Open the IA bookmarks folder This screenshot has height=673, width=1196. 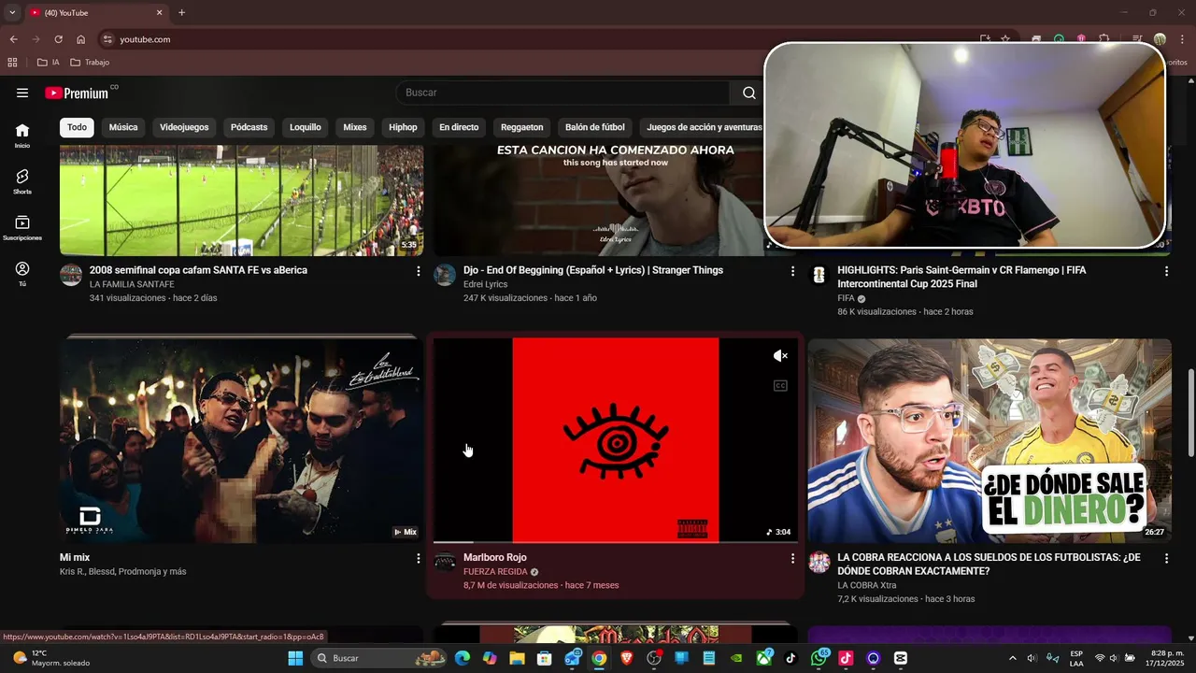(x=49, y=63)
